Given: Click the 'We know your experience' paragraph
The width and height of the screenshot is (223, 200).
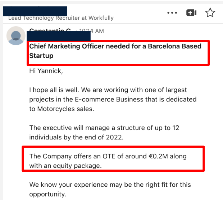Looking at the screenshot, I should point(110,189).
